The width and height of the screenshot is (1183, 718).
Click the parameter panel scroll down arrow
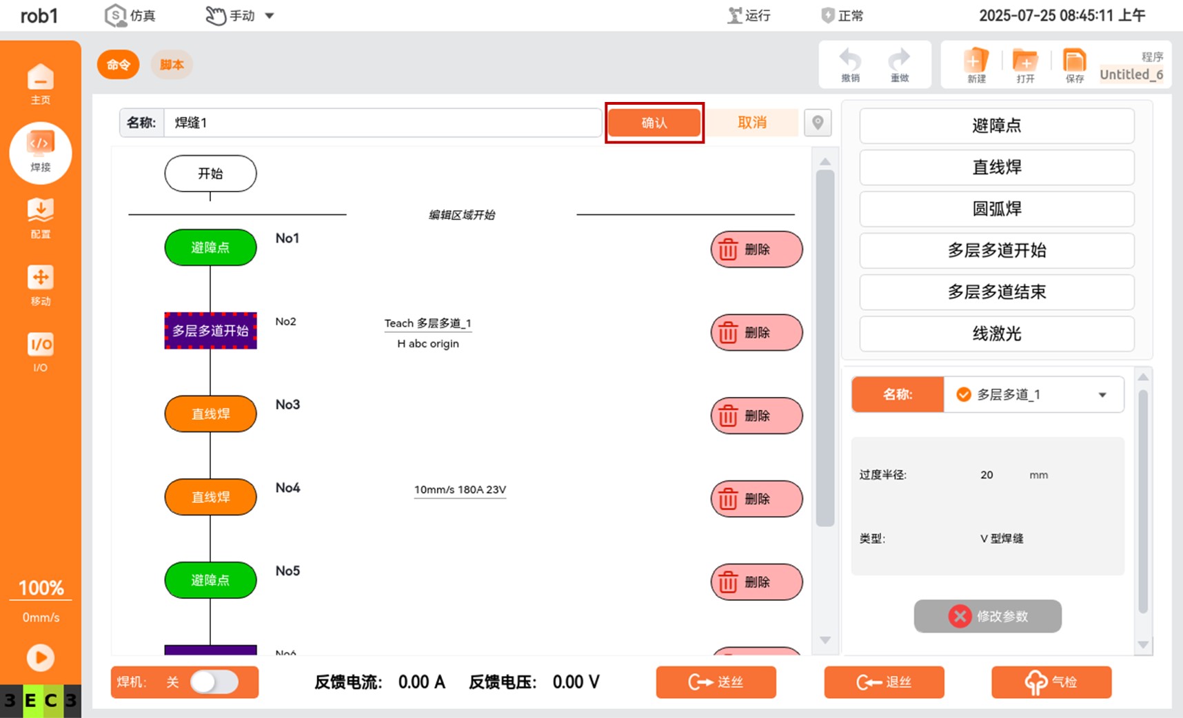(1143, 645)
